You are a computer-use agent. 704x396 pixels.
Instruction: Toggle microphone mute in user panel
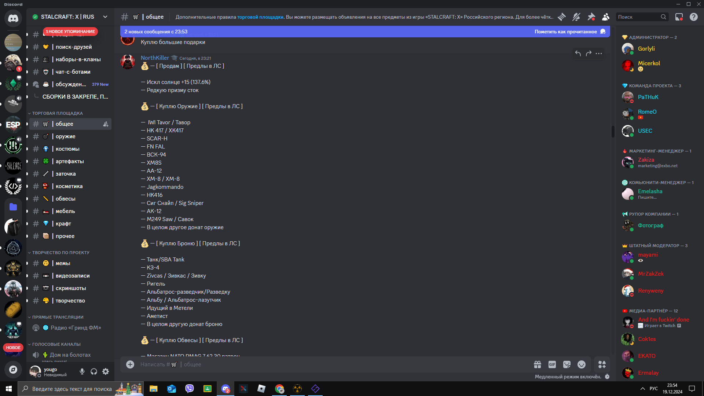[x=82, y=372]
